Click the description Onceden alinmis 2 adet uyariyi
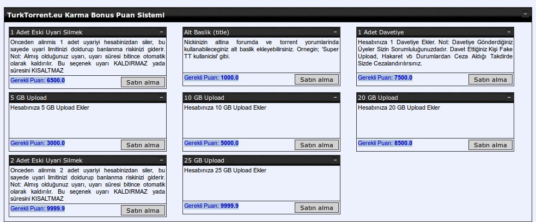The width and height of the screenshot is (536, 222). [x=88, y=184]
